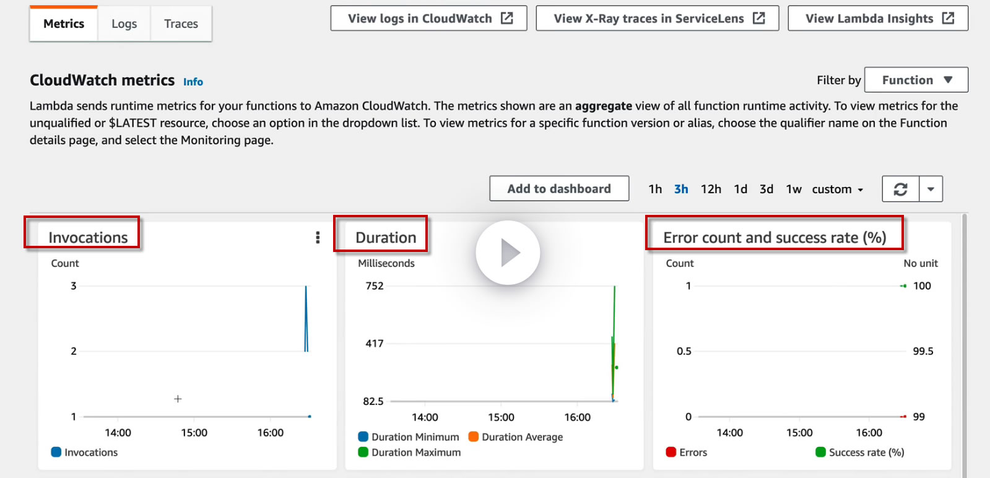This screenshot has height=478, width=990.
Task: Click the Filter by label
Action: click(x=839, y=80)
